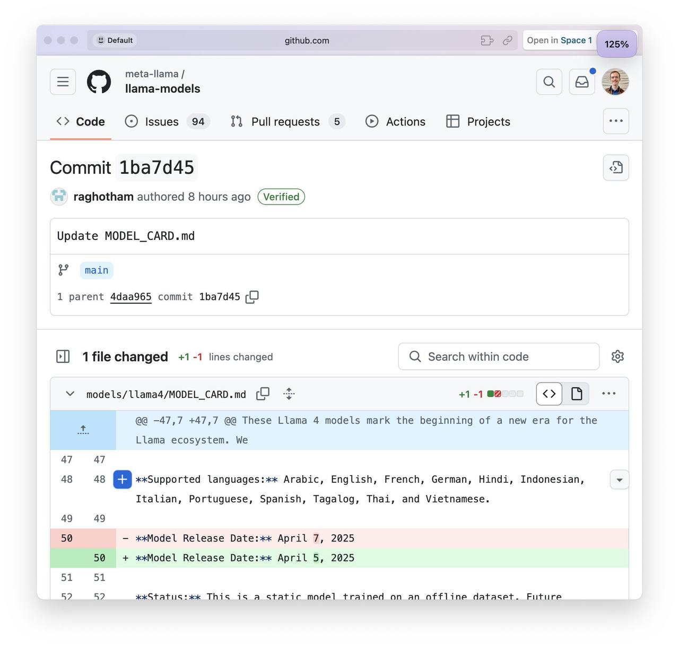Copy the models/llama4/MODEL_CARD.md file path
The height and width of the screenshot is (648, 679).
263,394
